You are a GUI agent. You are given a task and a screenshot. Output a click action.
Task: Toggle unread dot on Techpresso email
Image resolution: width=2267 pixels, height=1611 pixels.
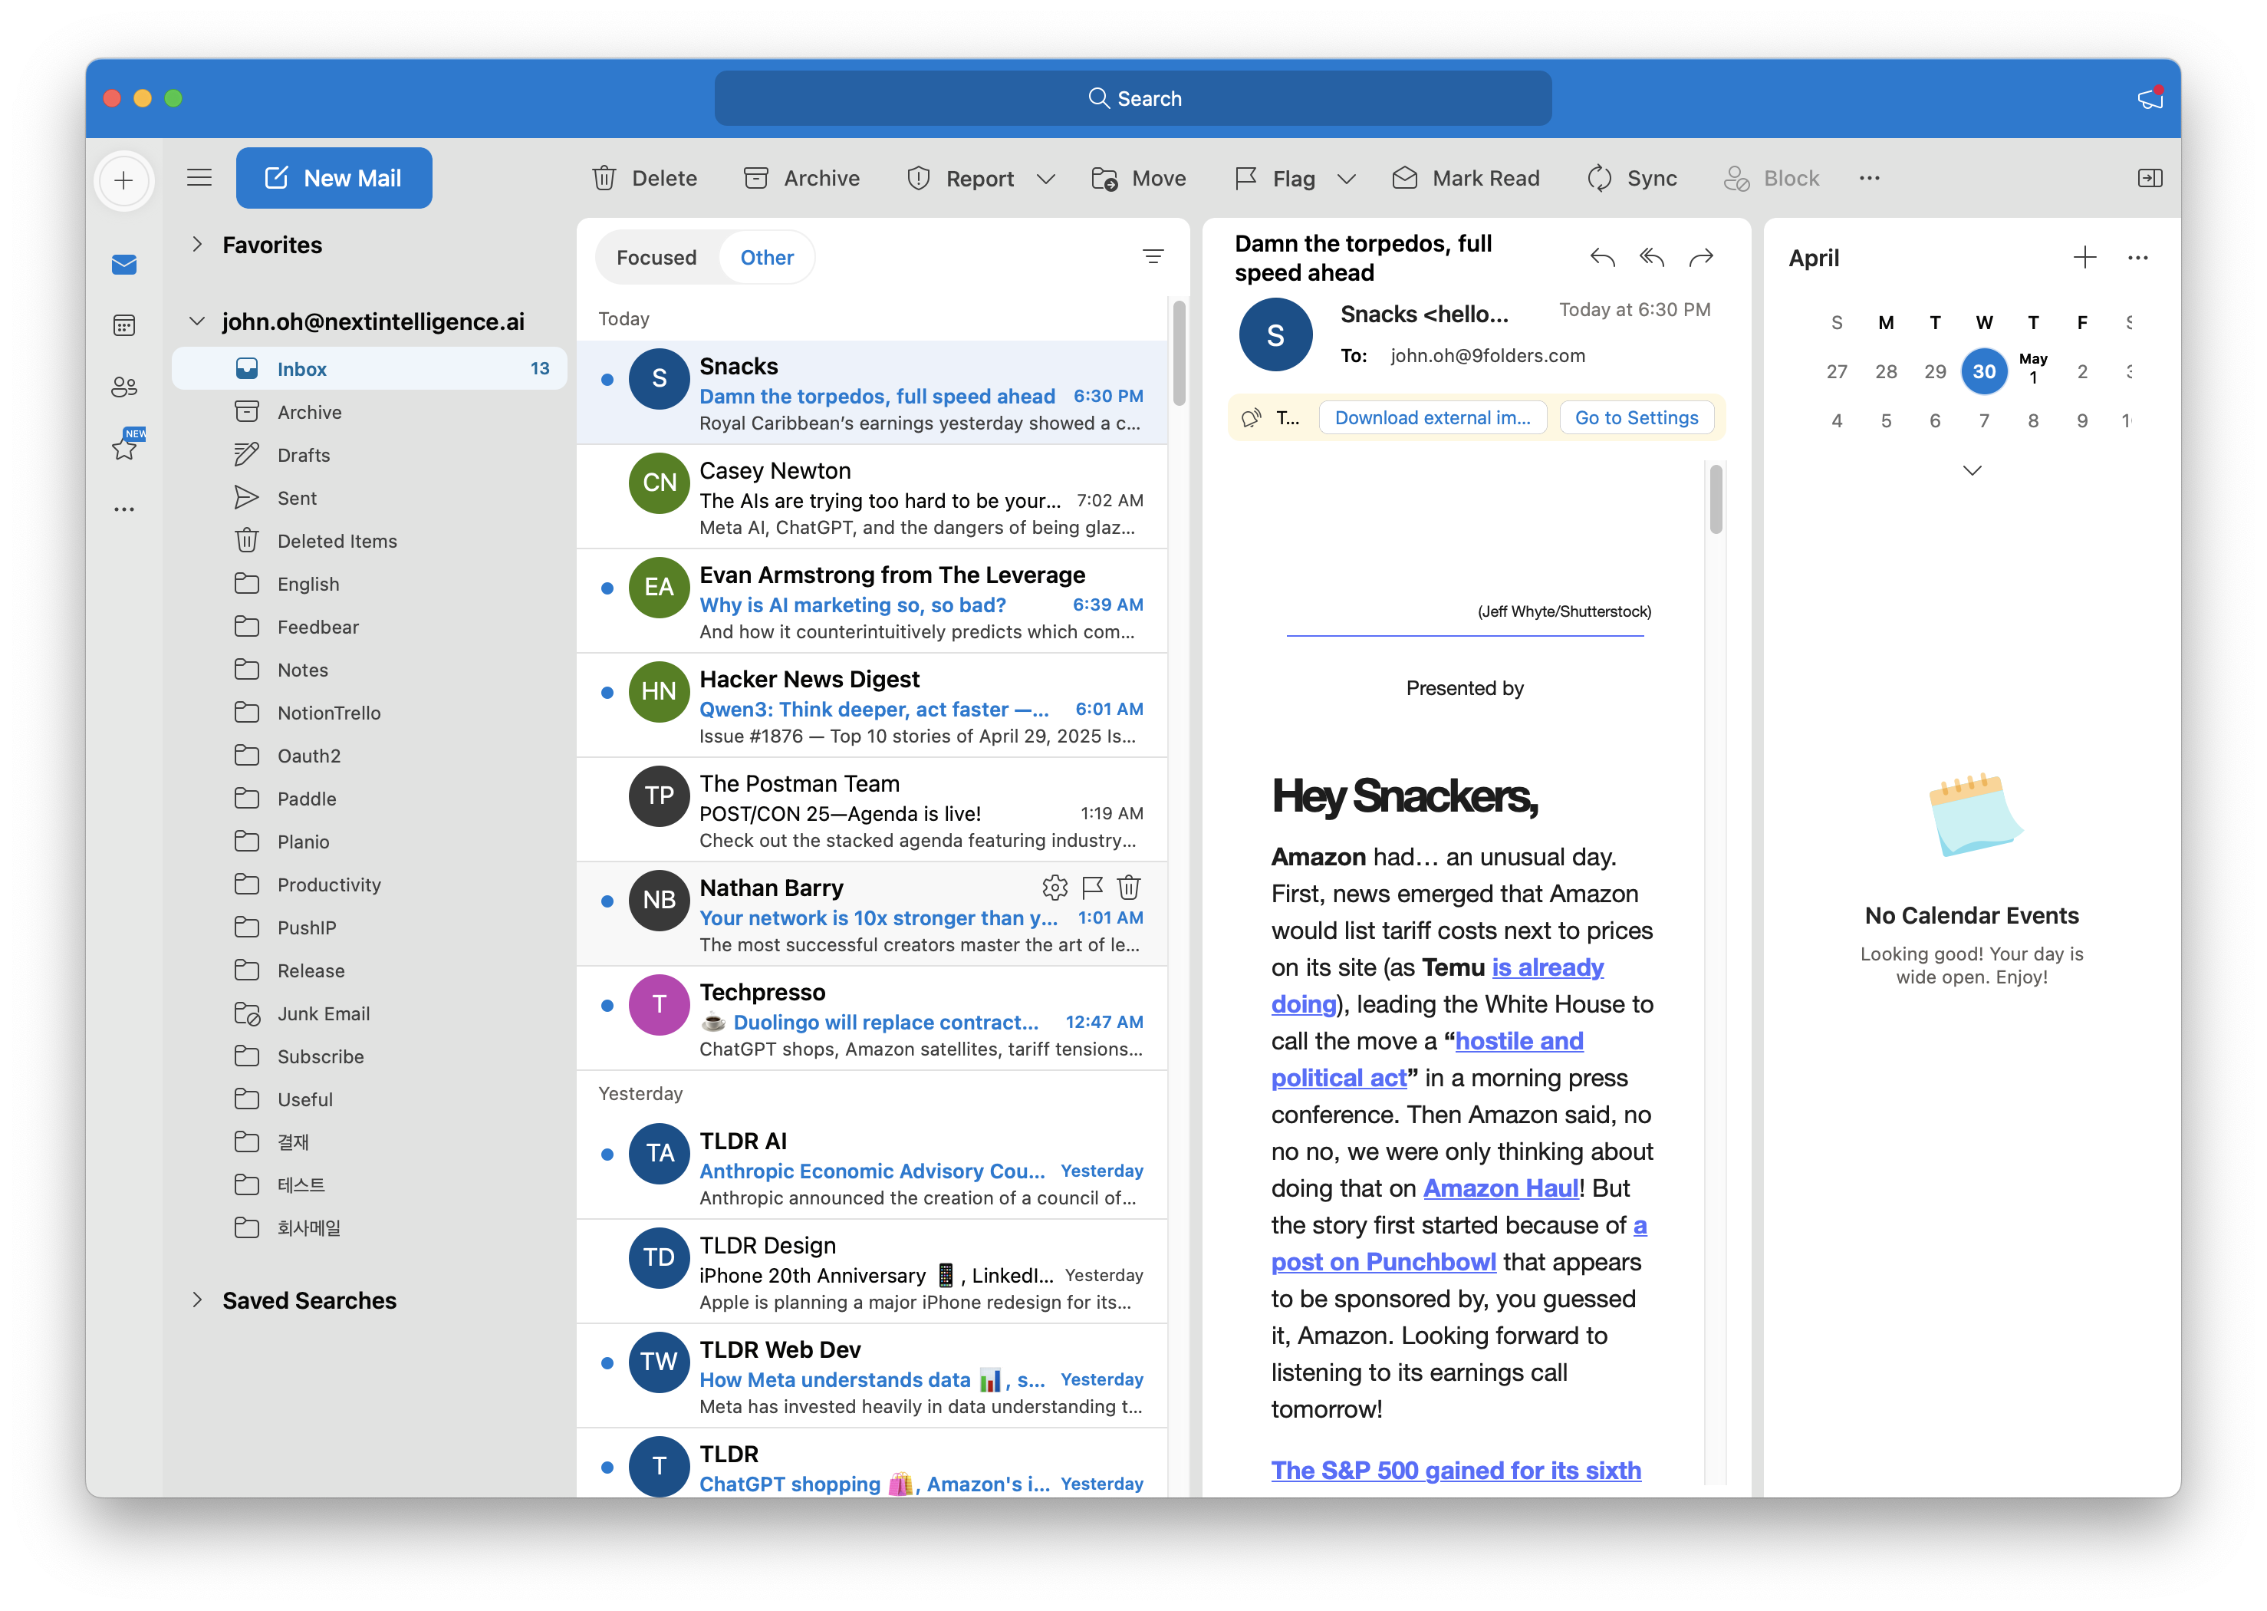(x=607, y=1005)
